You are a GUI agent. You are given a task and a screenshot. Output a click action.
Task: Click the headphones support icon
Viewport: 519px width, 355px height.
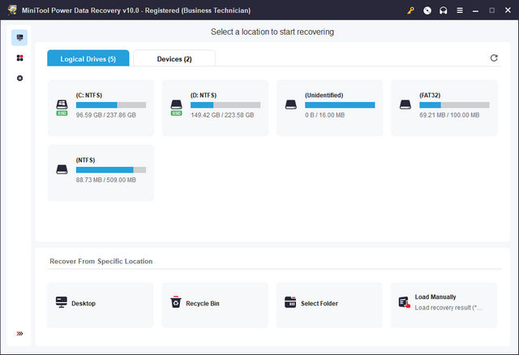pyautogui.click(x=443, y=11)
